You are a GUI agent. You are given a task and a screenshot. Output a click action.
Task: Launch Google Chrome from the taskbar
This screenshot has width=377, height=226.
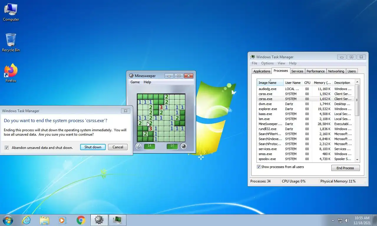point(81,220)
